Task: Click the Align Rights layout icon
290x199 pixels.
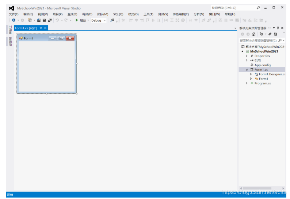Action: [x=142, y=20]
